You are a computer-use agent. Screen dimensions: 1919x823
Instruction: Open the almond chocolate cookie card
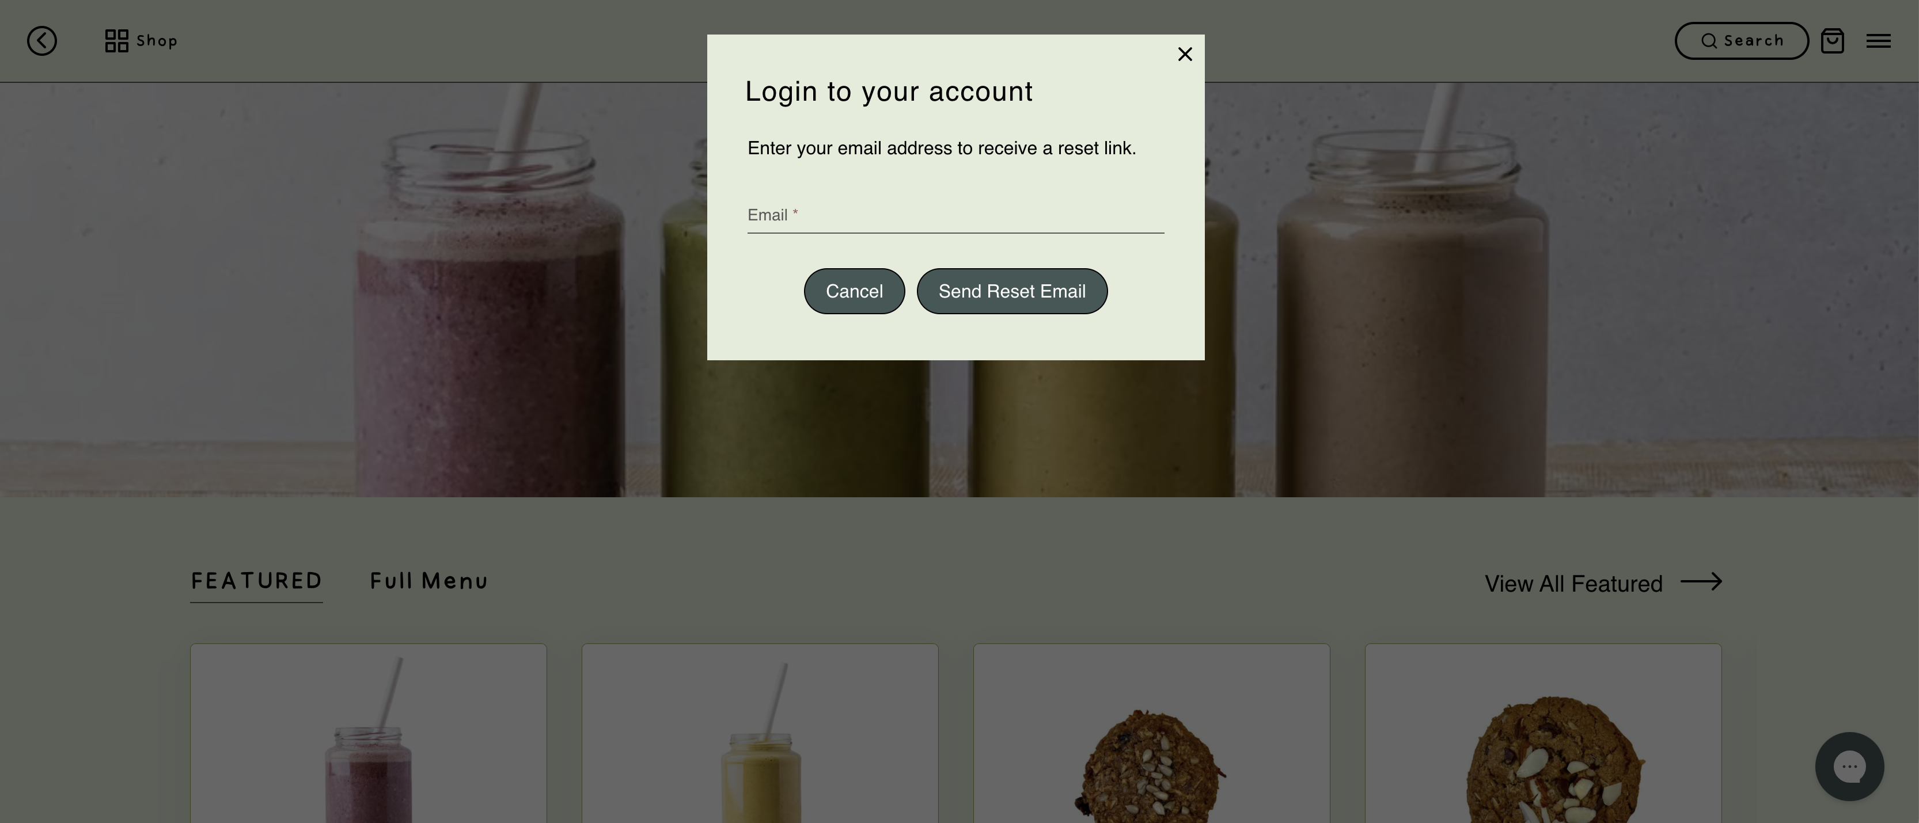pos(1543,734)
